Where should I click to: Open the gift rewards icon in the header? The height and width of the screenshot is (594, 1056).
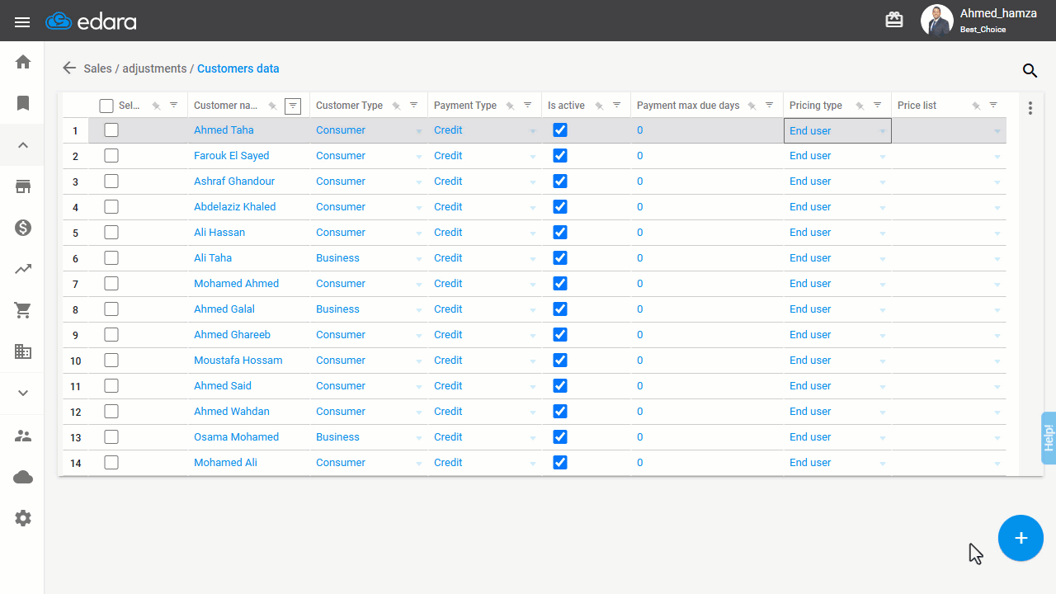pyautogui.click(x=894, y=21)
